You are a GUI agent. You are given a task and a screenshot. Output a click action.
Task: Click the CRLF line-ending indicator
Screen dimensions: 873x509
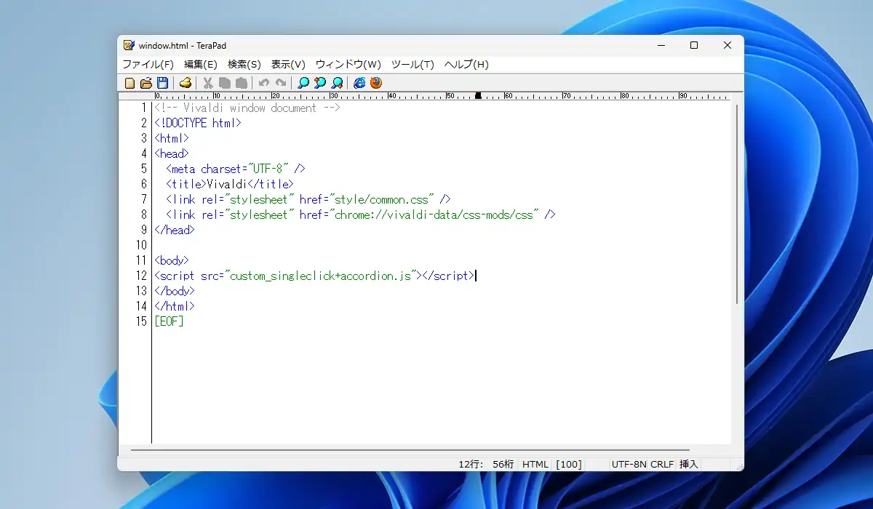pos(662,464)
